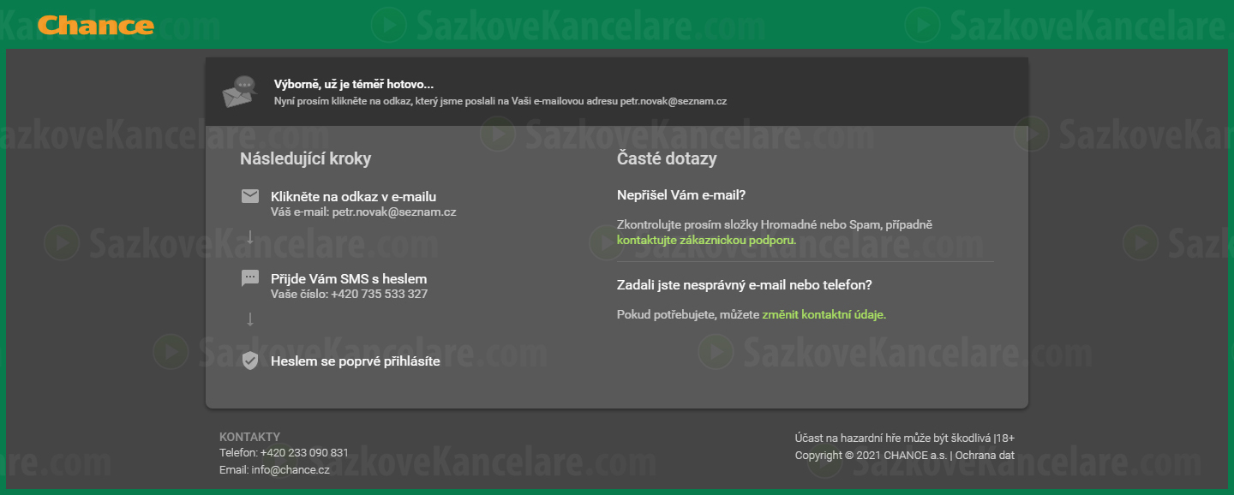Click the banner sentence starting 'Nyní prosím klikněte'
Screen dimensions: 1234x495
[500, 101]
